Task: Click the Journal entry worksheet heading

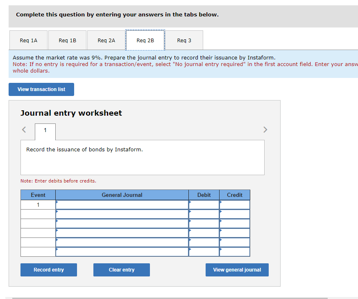Action: pos(71,113)
